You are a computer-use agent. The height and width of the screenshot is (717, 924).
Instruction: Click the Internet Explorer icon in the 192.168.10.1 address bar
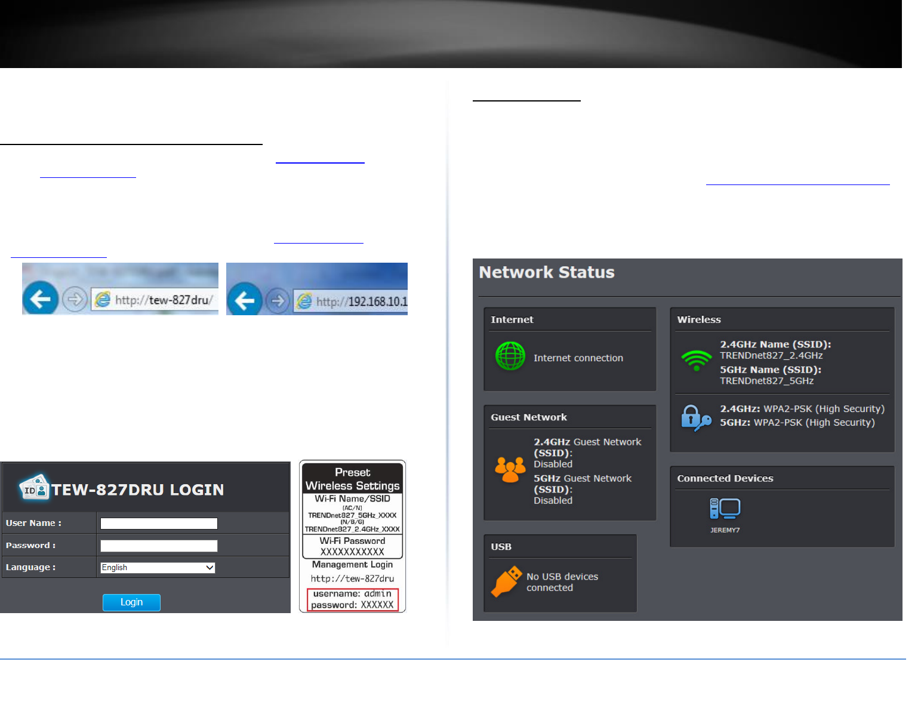coord(304,301)
